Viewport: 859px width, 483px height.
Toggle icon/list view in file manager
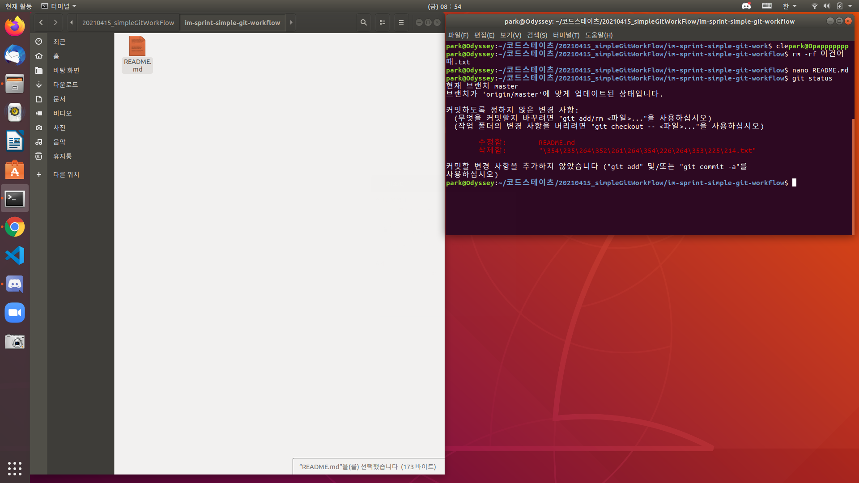click(382, 22)
